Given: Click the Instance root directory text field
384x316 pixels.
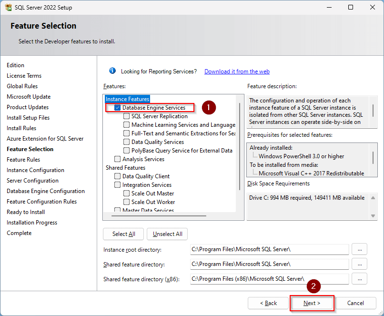Looking at the screenshot, I should 269,249.
